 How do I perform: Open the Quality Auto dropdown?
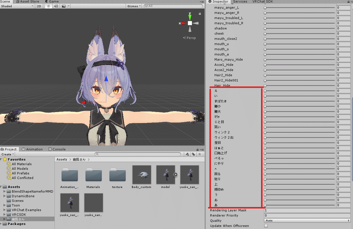pos(307,221)
